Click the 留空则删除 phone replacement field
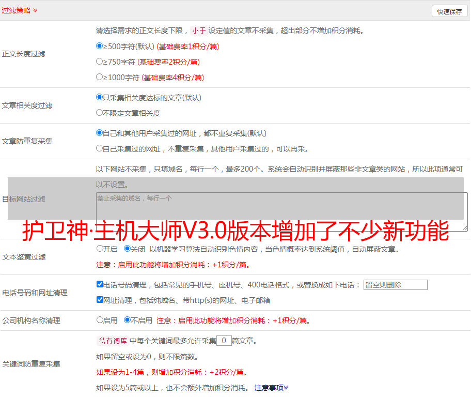 (395, 285)
